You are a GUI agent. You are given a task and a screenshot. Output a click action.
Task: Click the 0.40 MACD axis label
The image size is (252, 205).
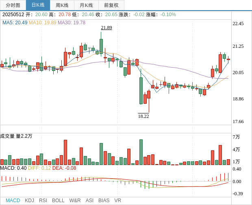click(x=237, y=169)
